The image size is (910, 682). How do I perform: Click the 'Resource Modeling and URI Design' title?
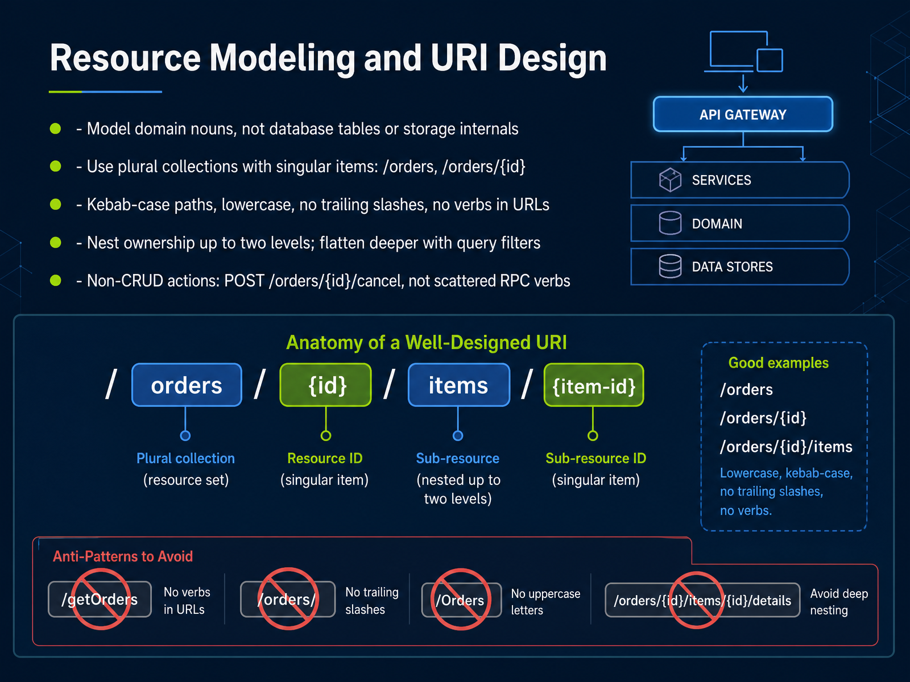[328, 57]
